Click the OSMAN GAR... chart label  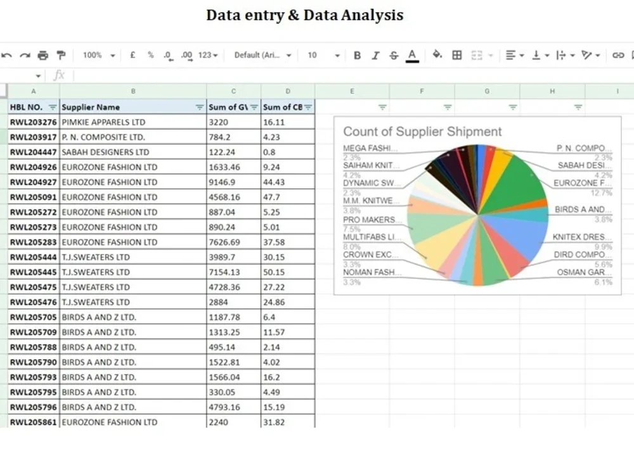click(x=585, y=272)
